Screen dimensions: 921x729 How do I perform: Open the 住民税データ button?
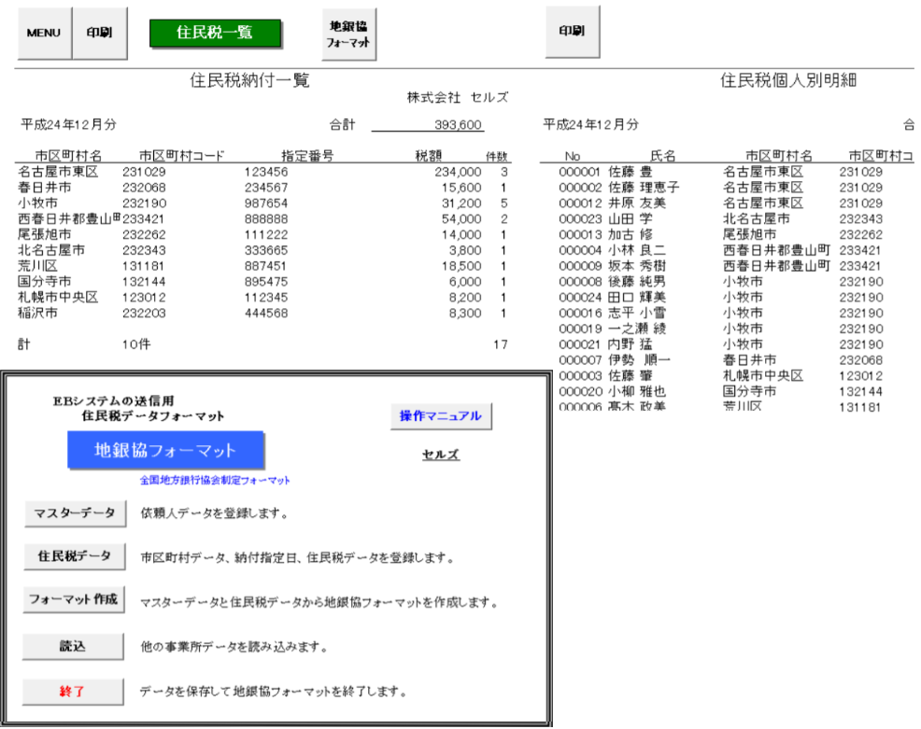pyautogui.click(x=74, y=555)
